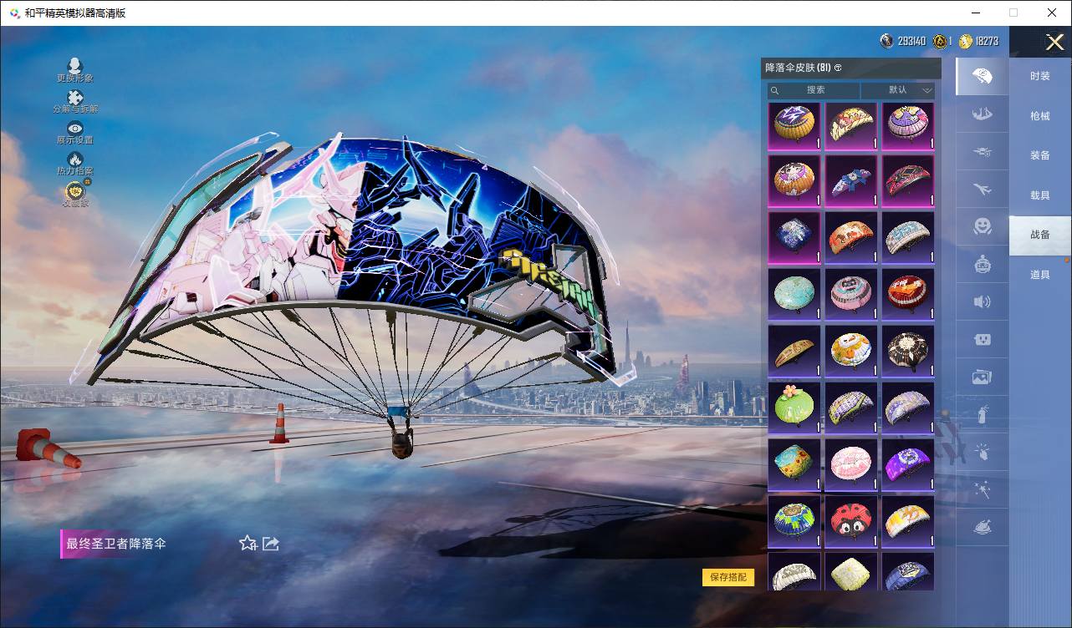Select the bright purple parachute skin
Image resolution: width=1072 pixels, height=628 pixels.
[908, 463]
